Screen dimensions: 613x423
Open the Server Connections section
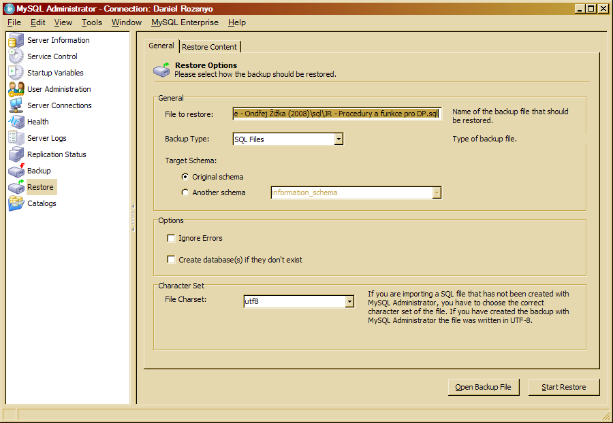(59, 105)
